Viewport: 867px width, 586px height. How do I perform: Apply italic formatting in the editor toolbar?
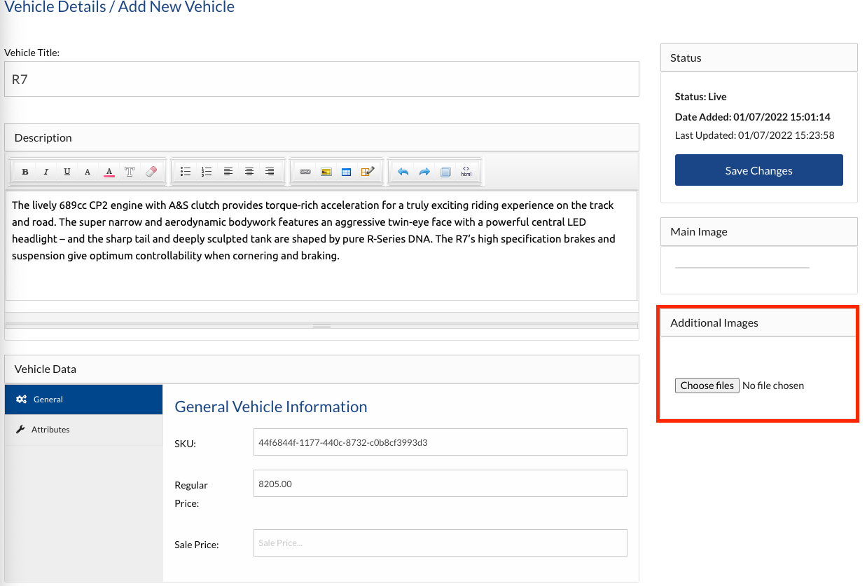click(x=46, y=172)
